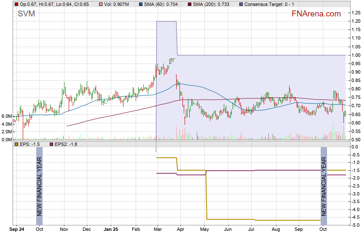Image resolution: width=362 pixels, height=238 pixels.
Task: Select the right NEW FINANCIAL YEAR marker
Action: coord(324,186)
